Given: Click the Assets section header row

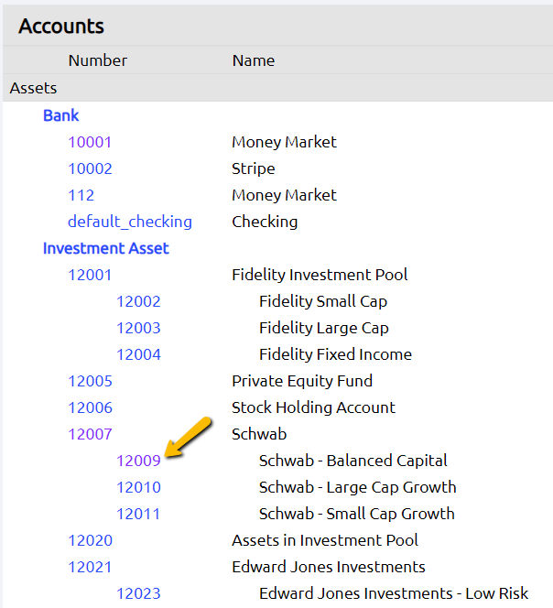Looking at the screenshot, I should click(x=277, y=88).
